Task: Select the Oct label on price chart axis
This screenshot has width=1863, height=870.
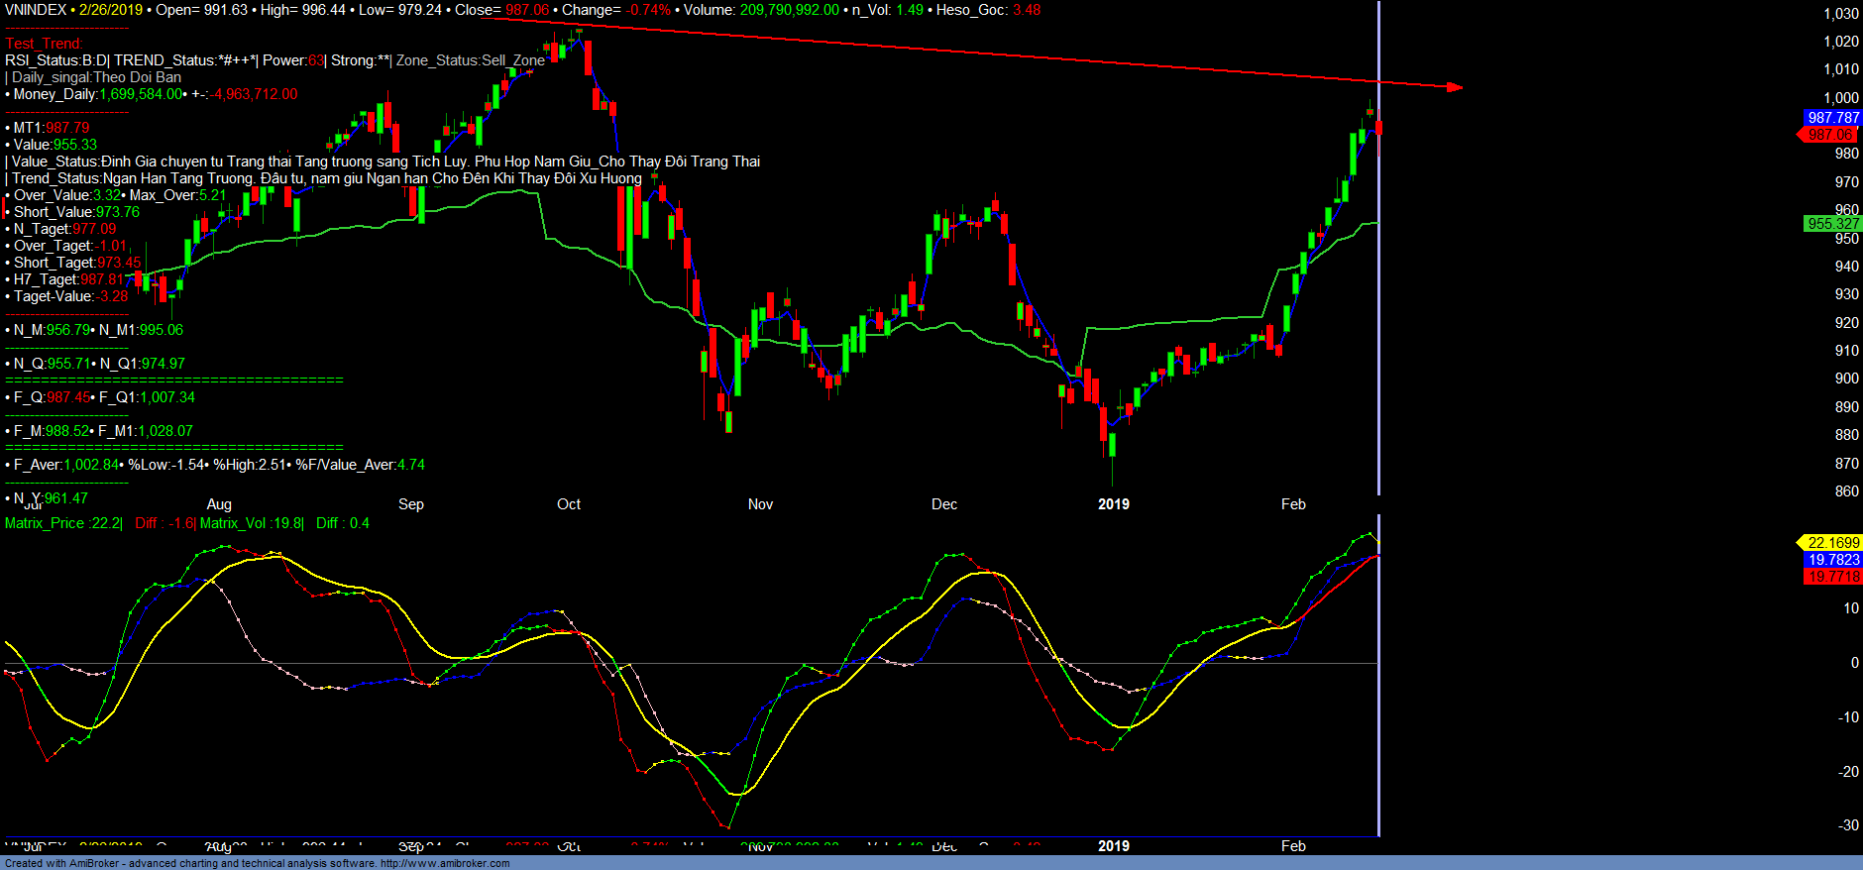Action: click(569, 504)
